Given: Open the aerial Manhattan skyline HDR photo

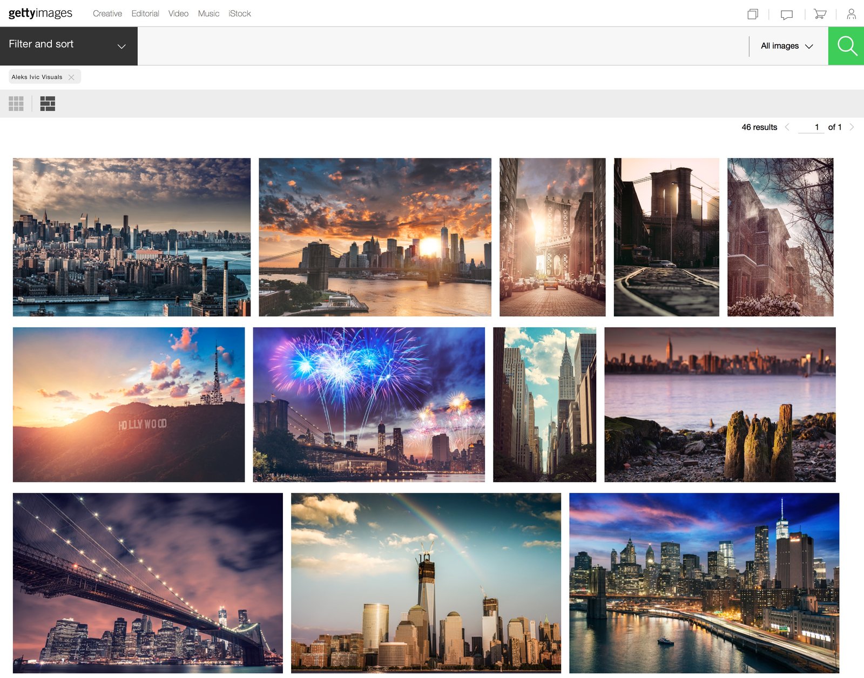Looking at the screenshot, I should point(132,237).
